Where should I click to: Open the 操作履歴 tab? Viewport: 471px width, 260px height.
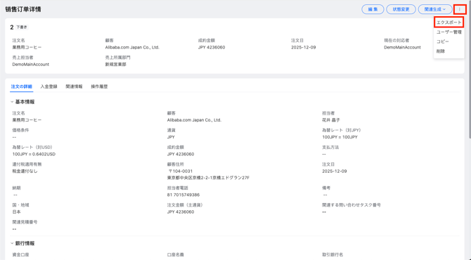[x=99, y=86]
